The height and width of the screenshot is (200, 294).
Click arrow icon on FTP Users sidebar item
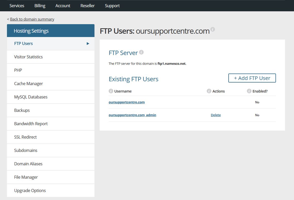point(88,43)
